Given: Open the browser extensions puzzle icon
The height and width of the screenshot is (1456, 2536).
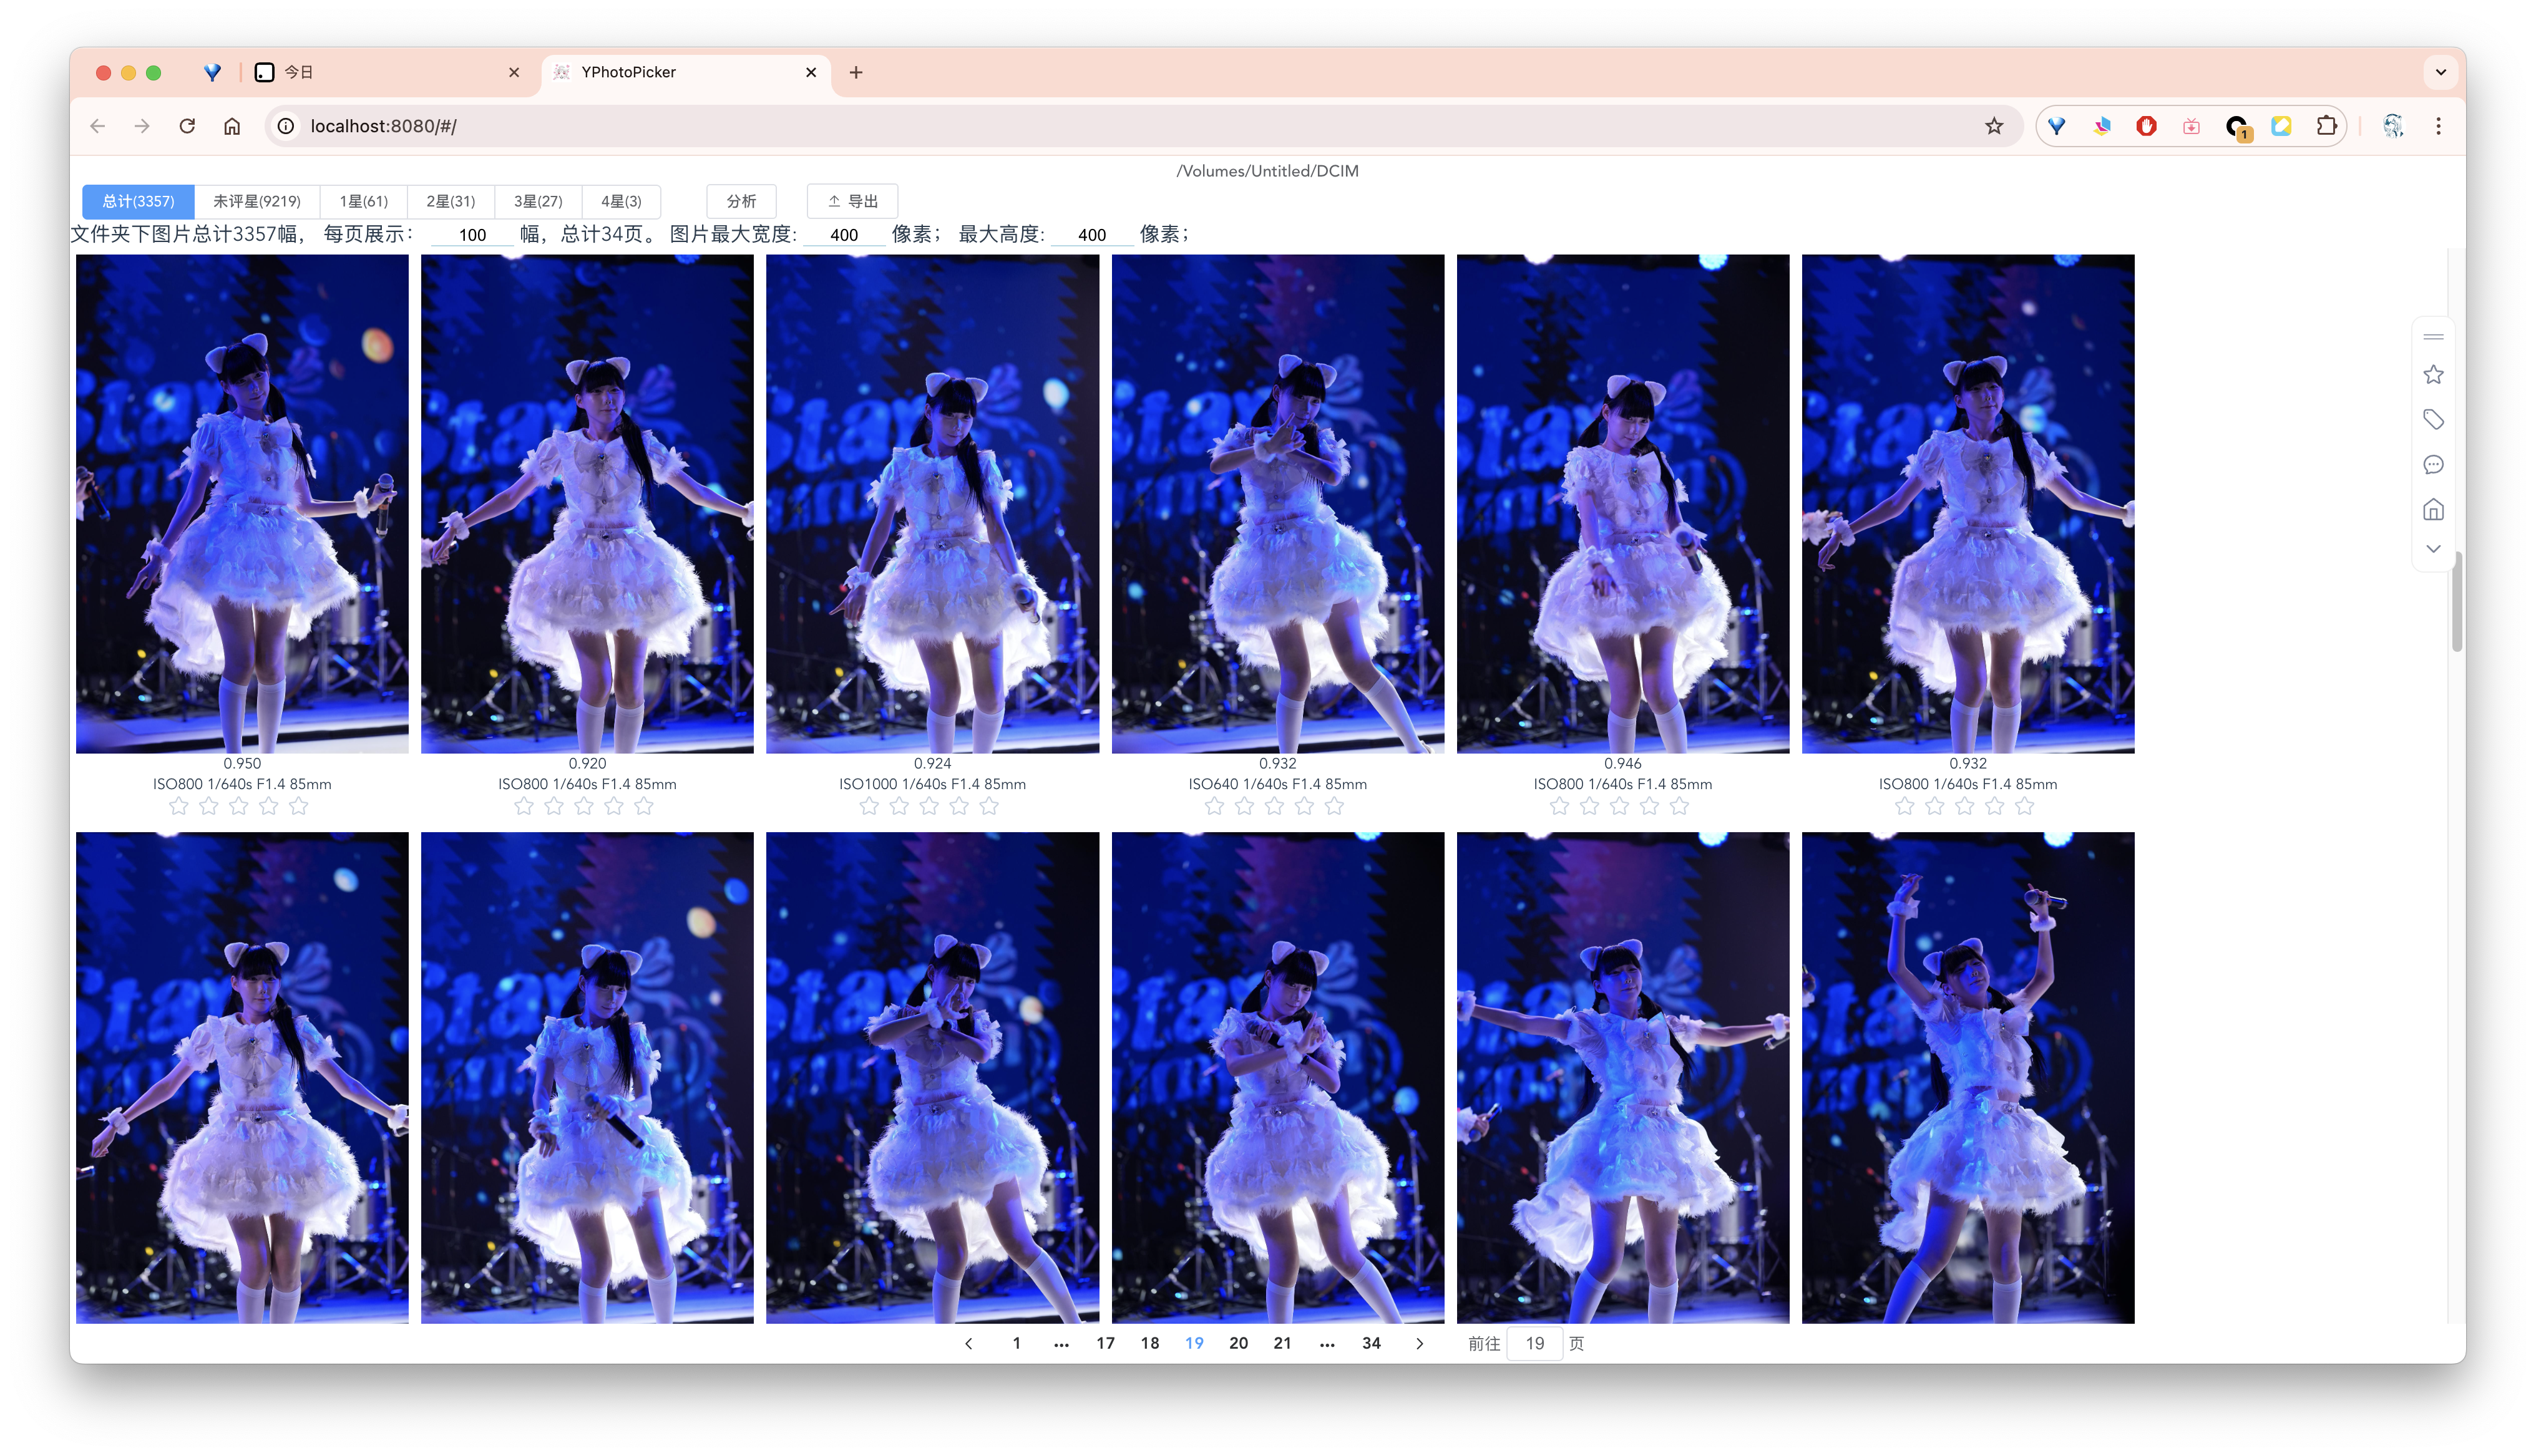Looking at the screenshot, I should pos(2326,126).
